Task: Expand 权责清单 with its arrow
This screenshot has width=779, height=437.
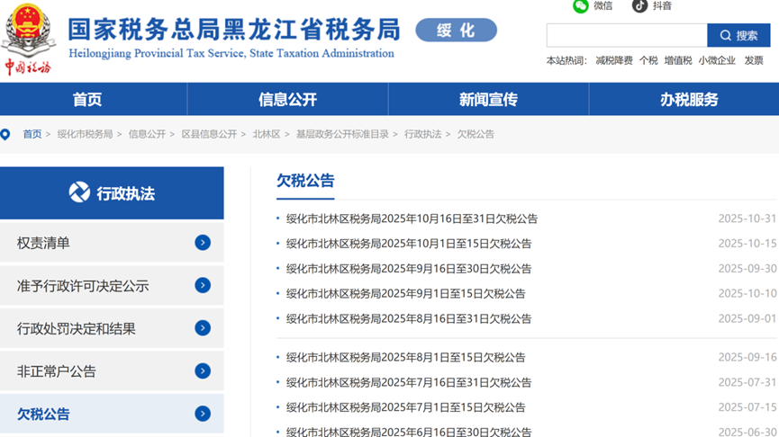Action: point(203,243)
